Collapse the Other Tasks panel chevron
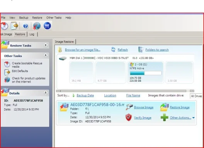Viewport: 204px width, 148px height. (x=46, y=55)
